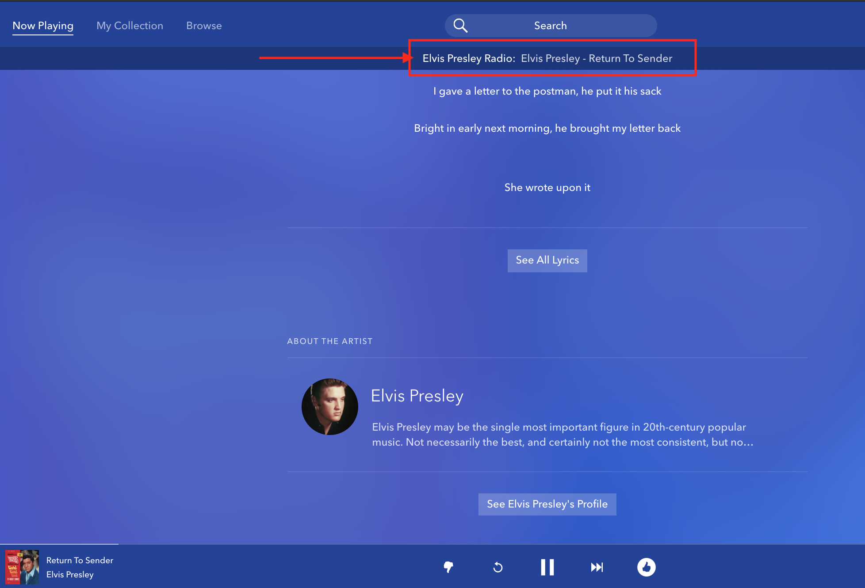Skip to the next track
Image resolution: width=865 pixels, height=588 pixels.
click(x=597, y=567)
